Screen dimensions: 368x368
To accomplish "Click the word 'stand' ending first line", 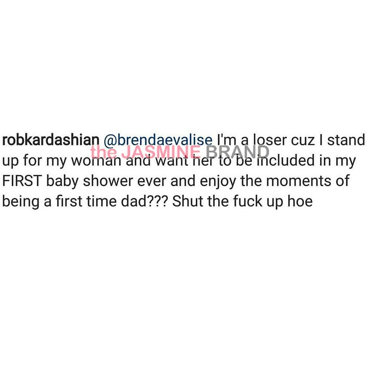I will click(346, 140).
